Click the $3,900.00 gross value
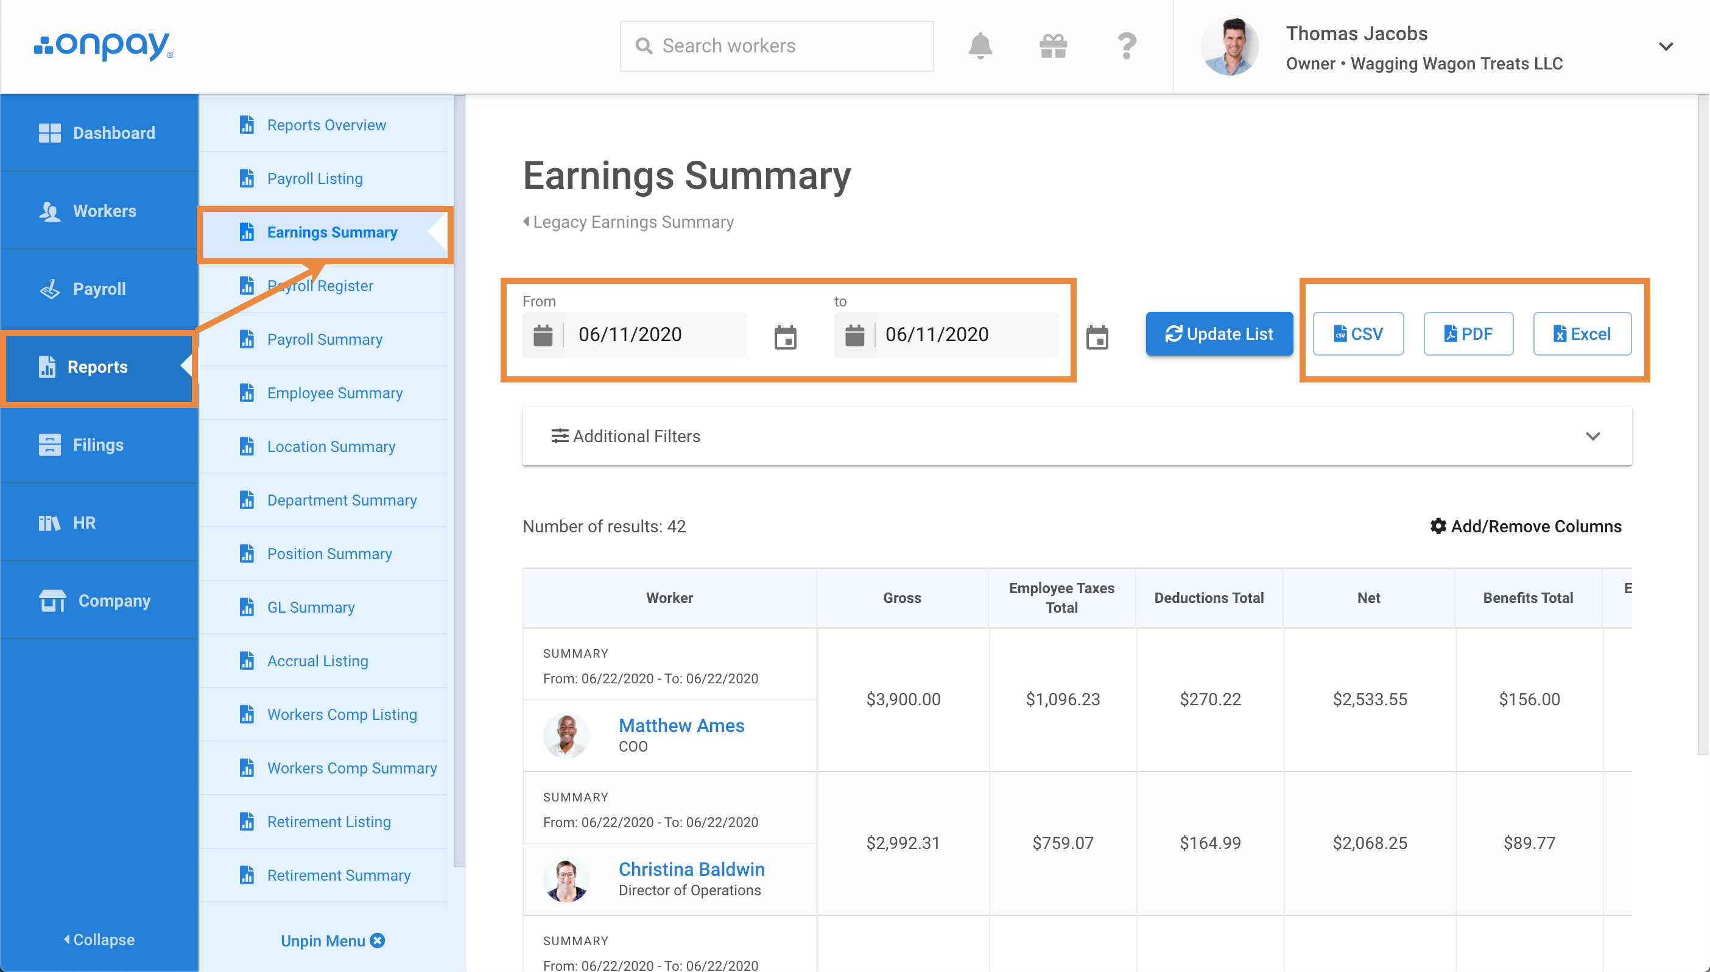 coord(903,699)
